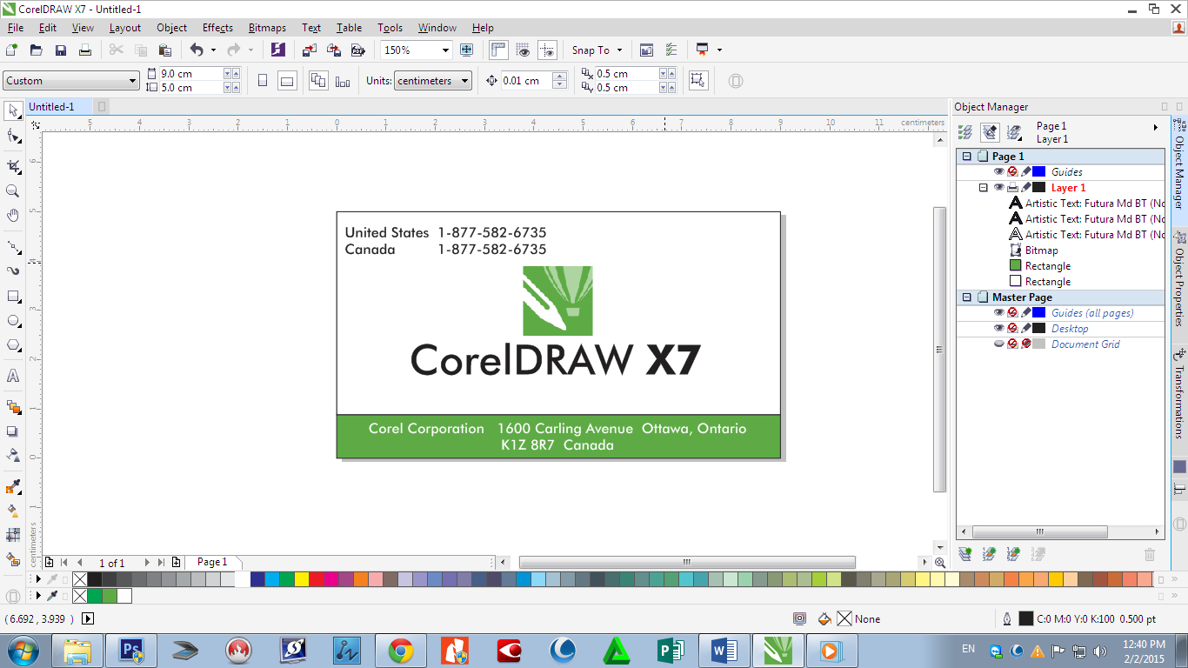
Task: Open the Bitmaps menu
Action: 267,28
